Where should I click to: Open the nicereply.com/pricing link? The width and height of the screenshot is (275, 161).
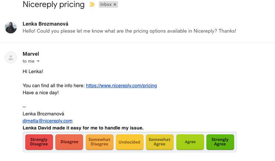(x=121, y=86)
